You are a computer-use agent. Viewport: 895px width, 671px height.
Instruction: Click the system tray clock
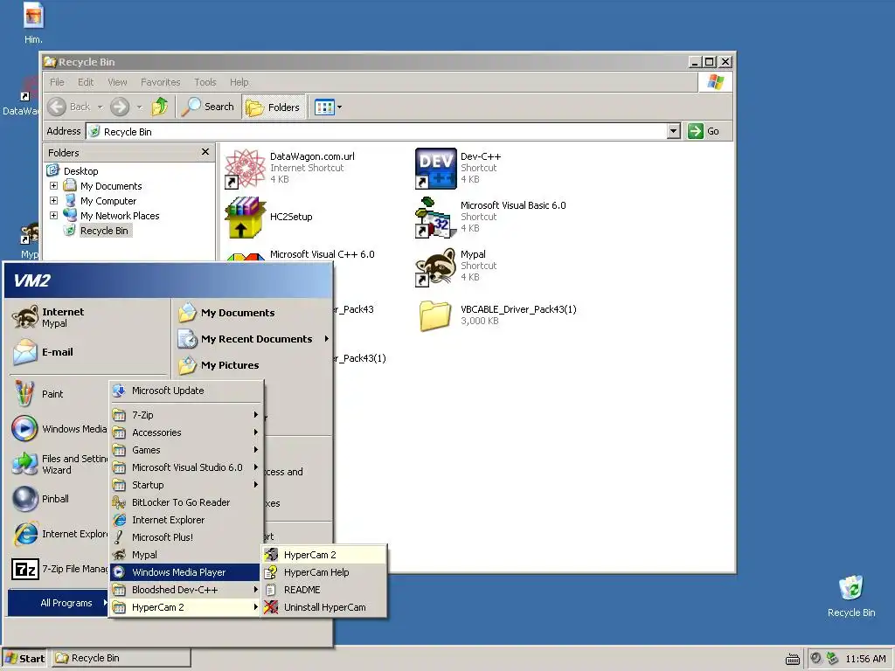(x=865, y=659)
